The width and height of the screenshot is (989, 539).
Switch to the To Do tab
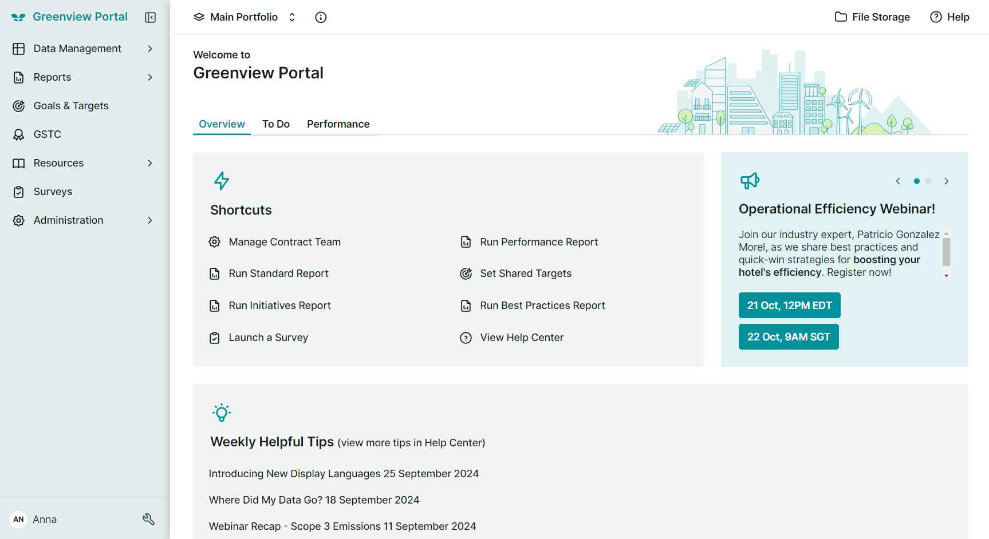pyautogui.click(x=276, y=124)
